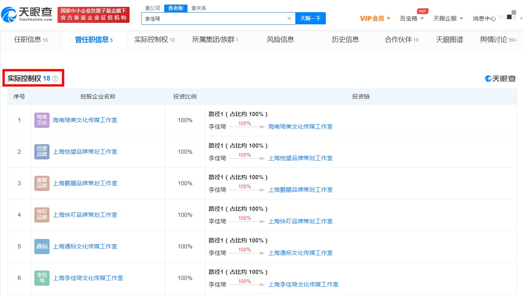Click the 天眼一下 search button

311,18
